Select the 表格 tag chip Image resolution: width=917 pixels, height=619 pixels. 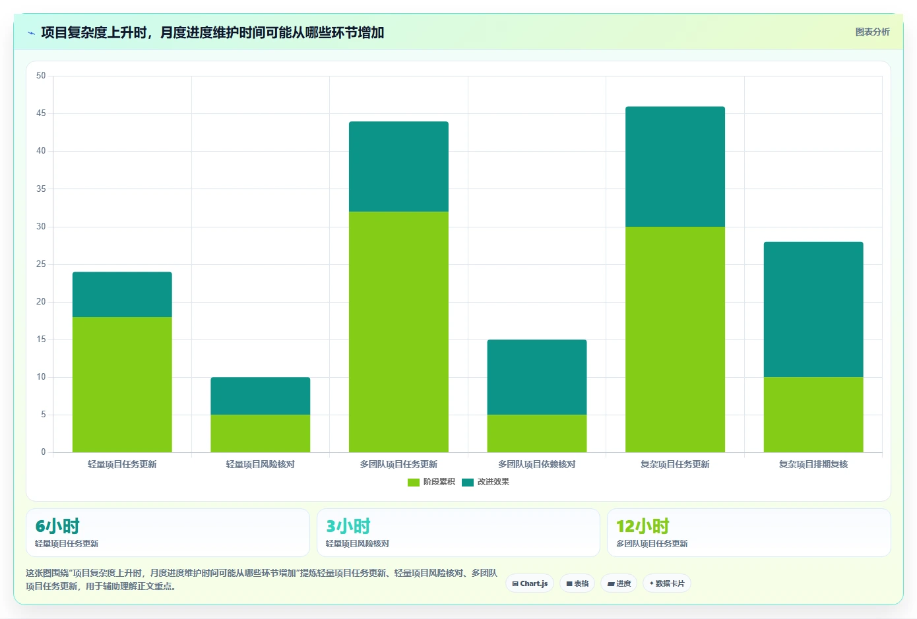click(x=577, y=583)
